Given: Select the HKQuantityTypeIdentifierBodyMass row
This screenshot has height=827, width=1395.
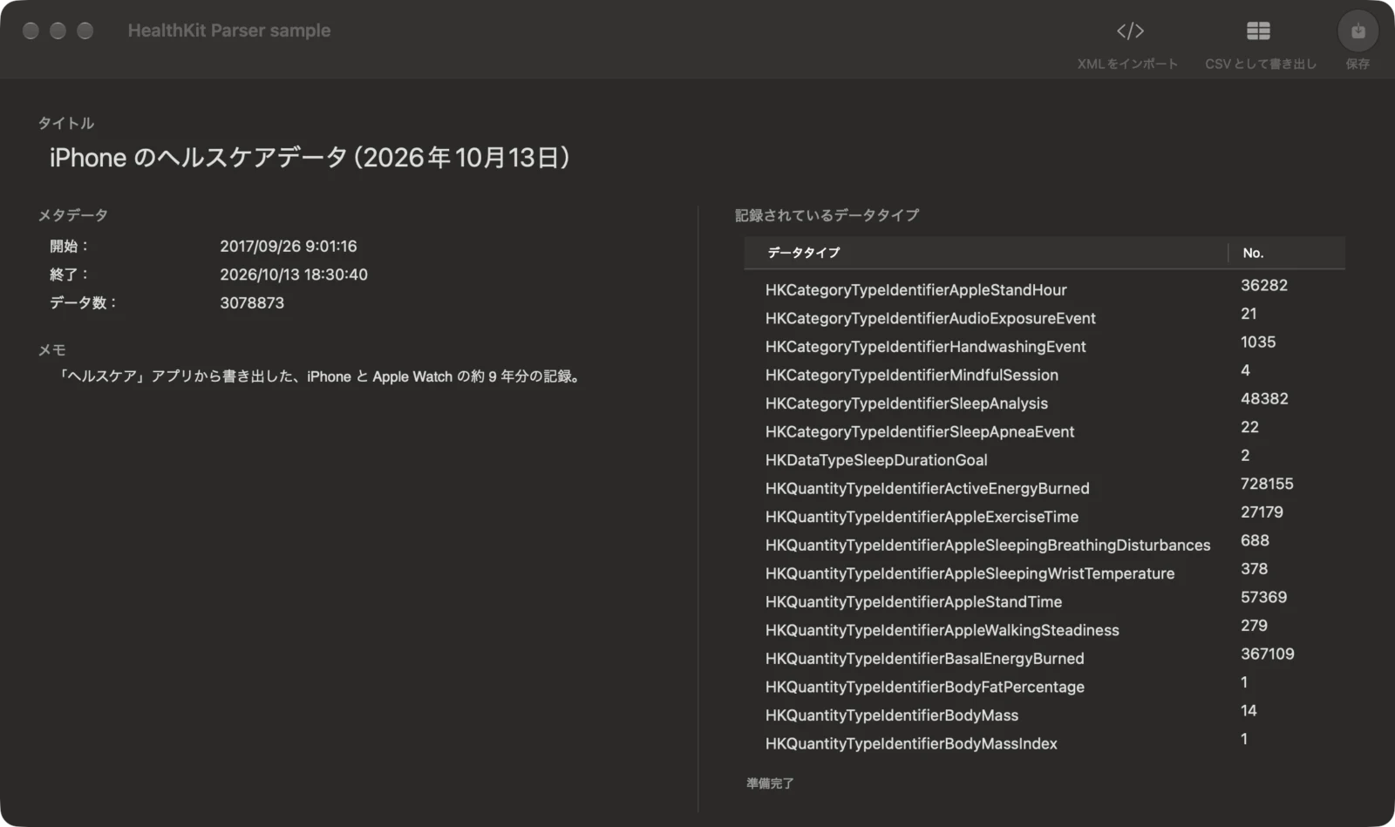Looking at the screenshot, I should click(1045, 715).
